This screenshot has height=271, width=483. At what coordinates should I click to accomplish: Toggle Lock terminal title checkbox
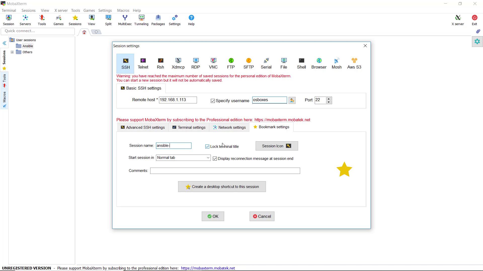pyautogui.click(x=207, y=147)
